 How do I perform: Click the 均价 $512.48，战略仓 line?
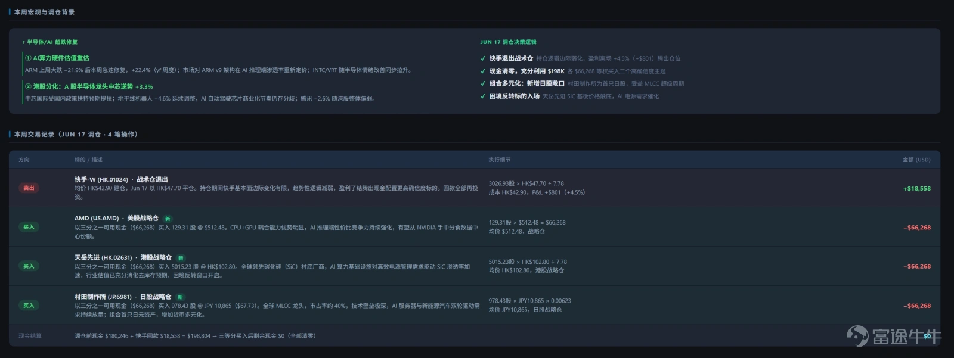(x=517, y=232)
